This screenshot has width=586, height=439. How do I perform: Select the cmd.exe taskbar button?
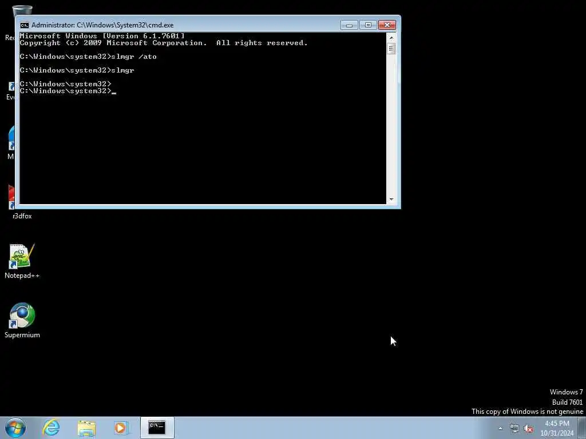pyautogui.click(x=157, y=428)
